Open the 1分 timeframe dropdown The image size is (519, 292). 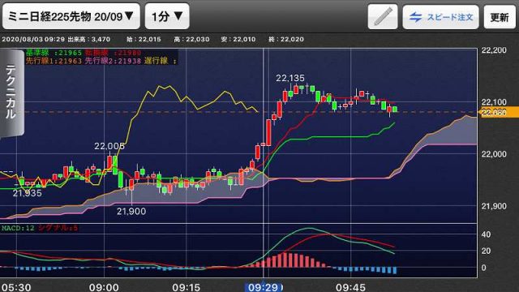tap(167, 16)
